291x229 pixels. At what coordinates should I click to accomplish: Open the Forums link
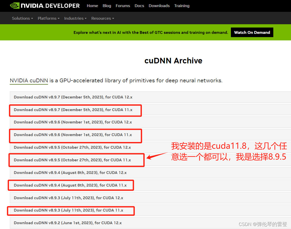pyautogui.click(x=123, y=6)
